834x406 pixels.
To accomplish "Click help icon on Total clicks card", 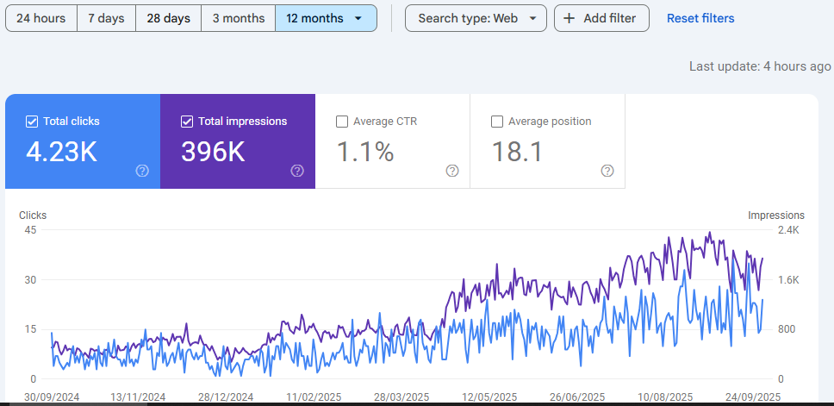I will (142, 171).
